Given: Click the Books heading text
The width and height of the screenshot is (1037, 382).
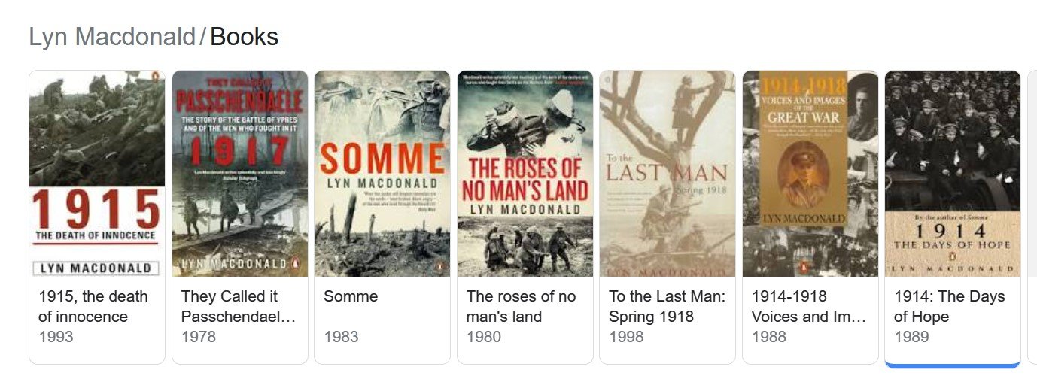Looking at the screenshot, I should click(244, 36).
